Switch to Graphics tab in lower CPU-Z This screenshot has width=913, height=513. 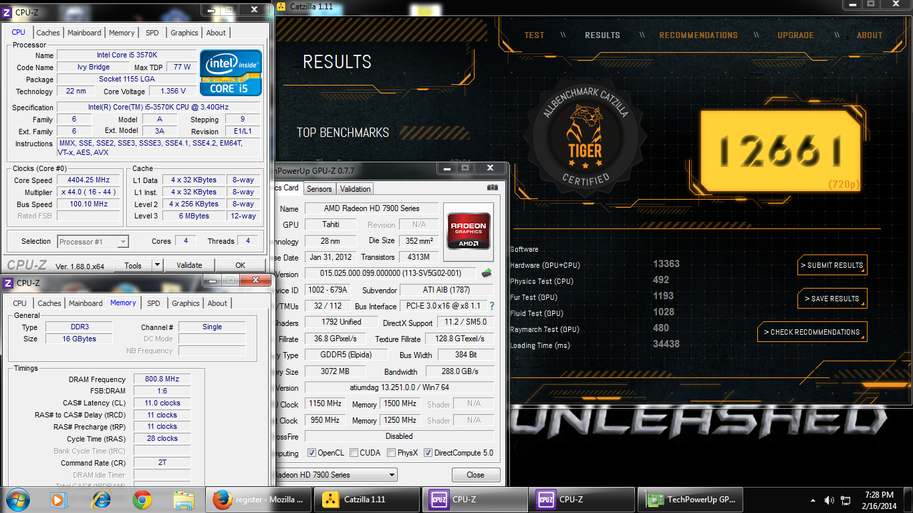(186, 303)
